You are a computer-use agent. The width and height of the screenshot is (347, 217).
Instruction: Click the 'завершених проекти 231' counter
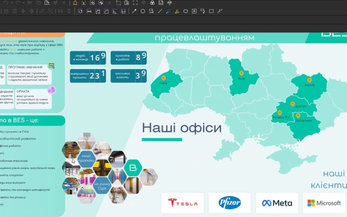point(88,76)
